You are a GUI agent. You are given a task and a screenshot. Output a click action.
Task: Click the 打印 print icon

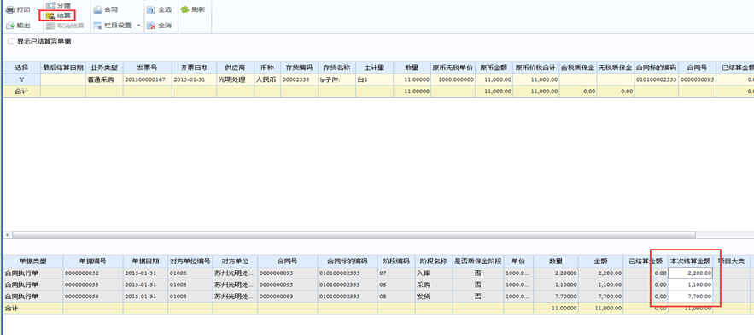coord(10,9)
